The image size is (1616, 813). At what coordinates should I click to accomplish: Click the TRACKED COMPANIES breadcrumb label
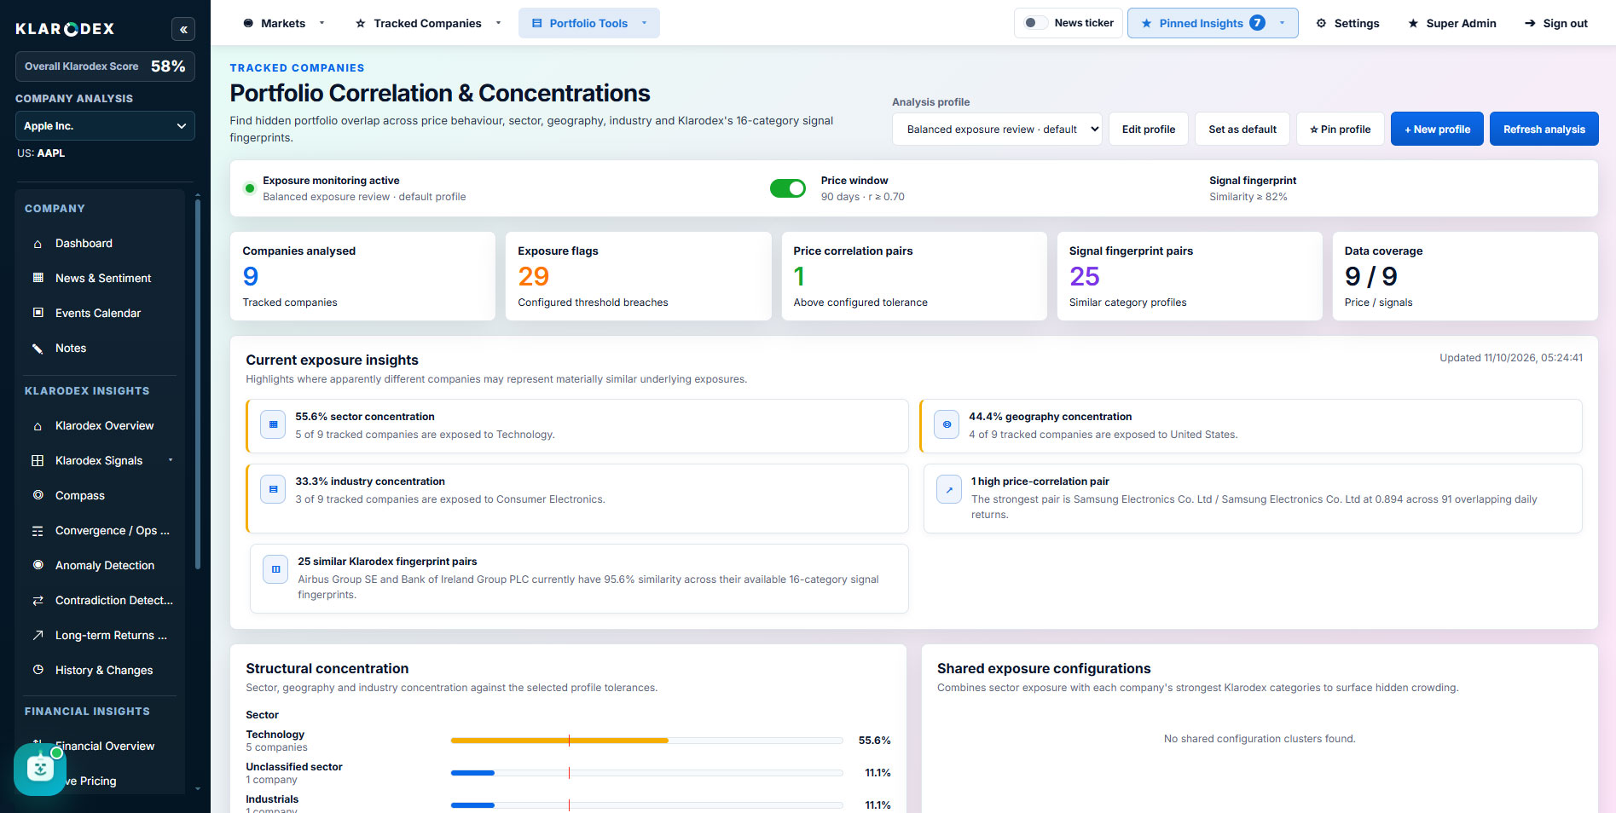297,68
